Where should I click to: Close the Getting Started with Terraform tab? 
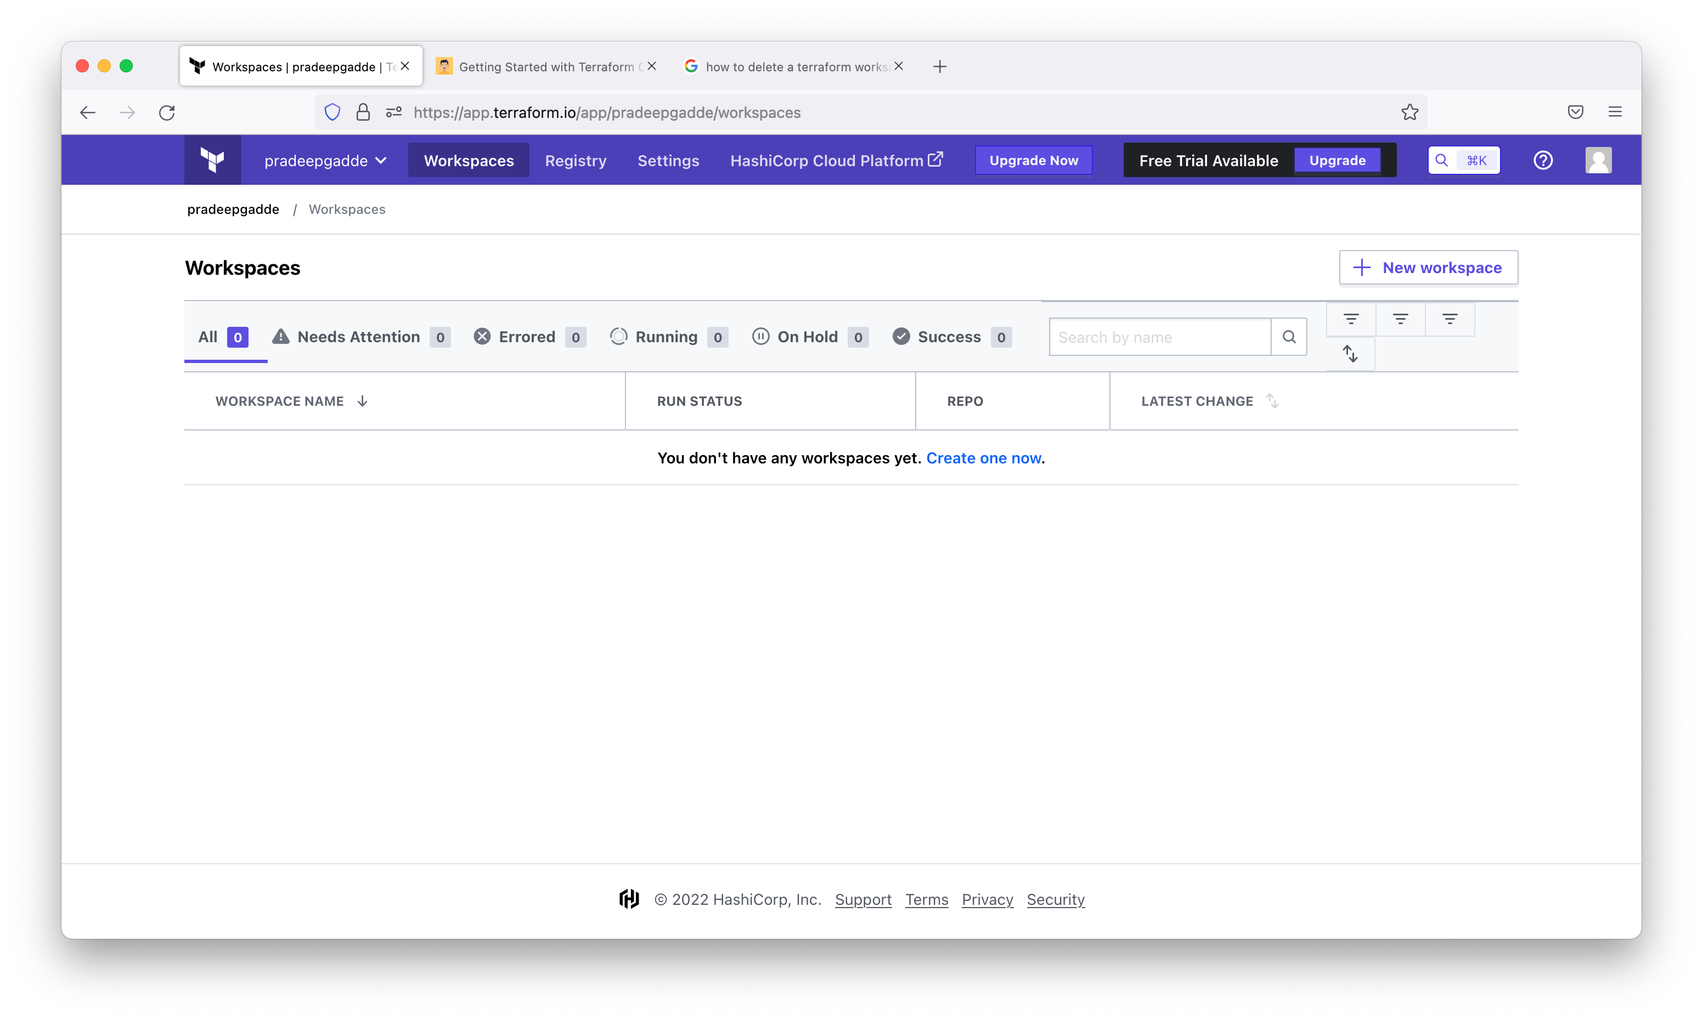coord(652,66)
